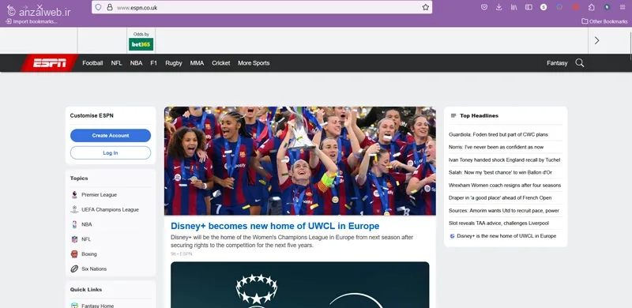
Task: Open the Boxing glove icon under Topics
Action: pos(74,254)
